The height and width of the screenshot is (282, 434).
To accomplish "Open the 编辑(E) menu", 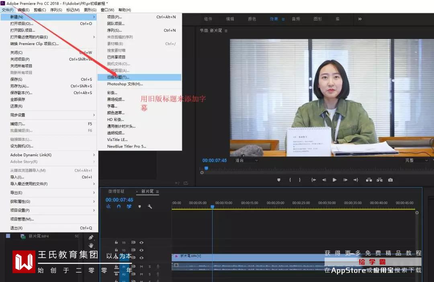I will tap(24, 10).
